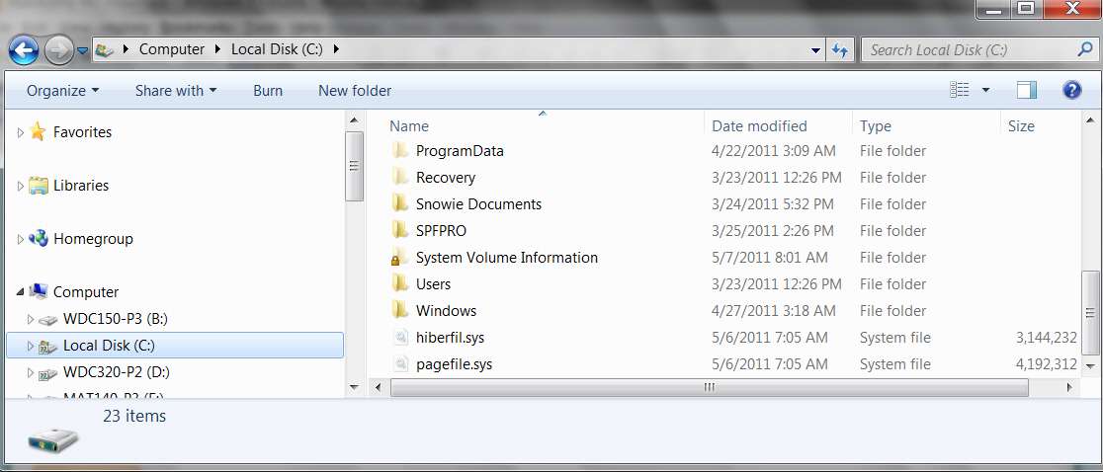Select Local Disk (C:) in the breadcrumb
Image resolution: width=1103 pixels, height=472 pixels.
click(x=277, y=49)
